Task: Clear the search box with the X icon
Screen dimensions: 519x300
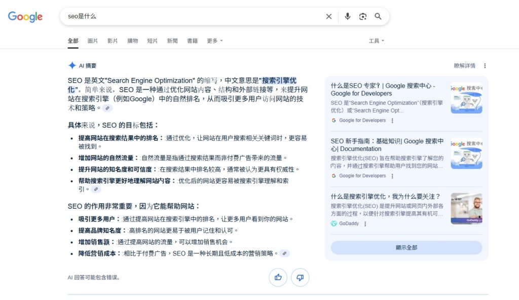Action: [328, 17]
